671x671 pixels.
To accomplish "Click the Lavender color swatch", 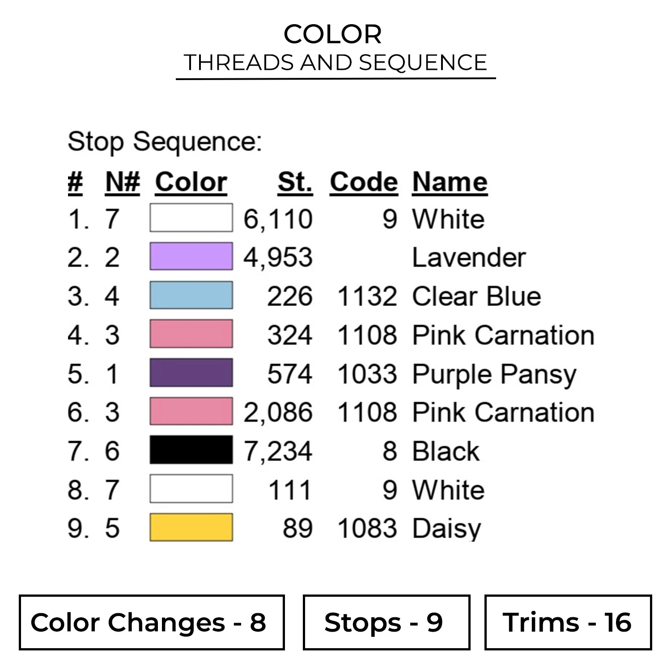I will (x=191, y=256).
